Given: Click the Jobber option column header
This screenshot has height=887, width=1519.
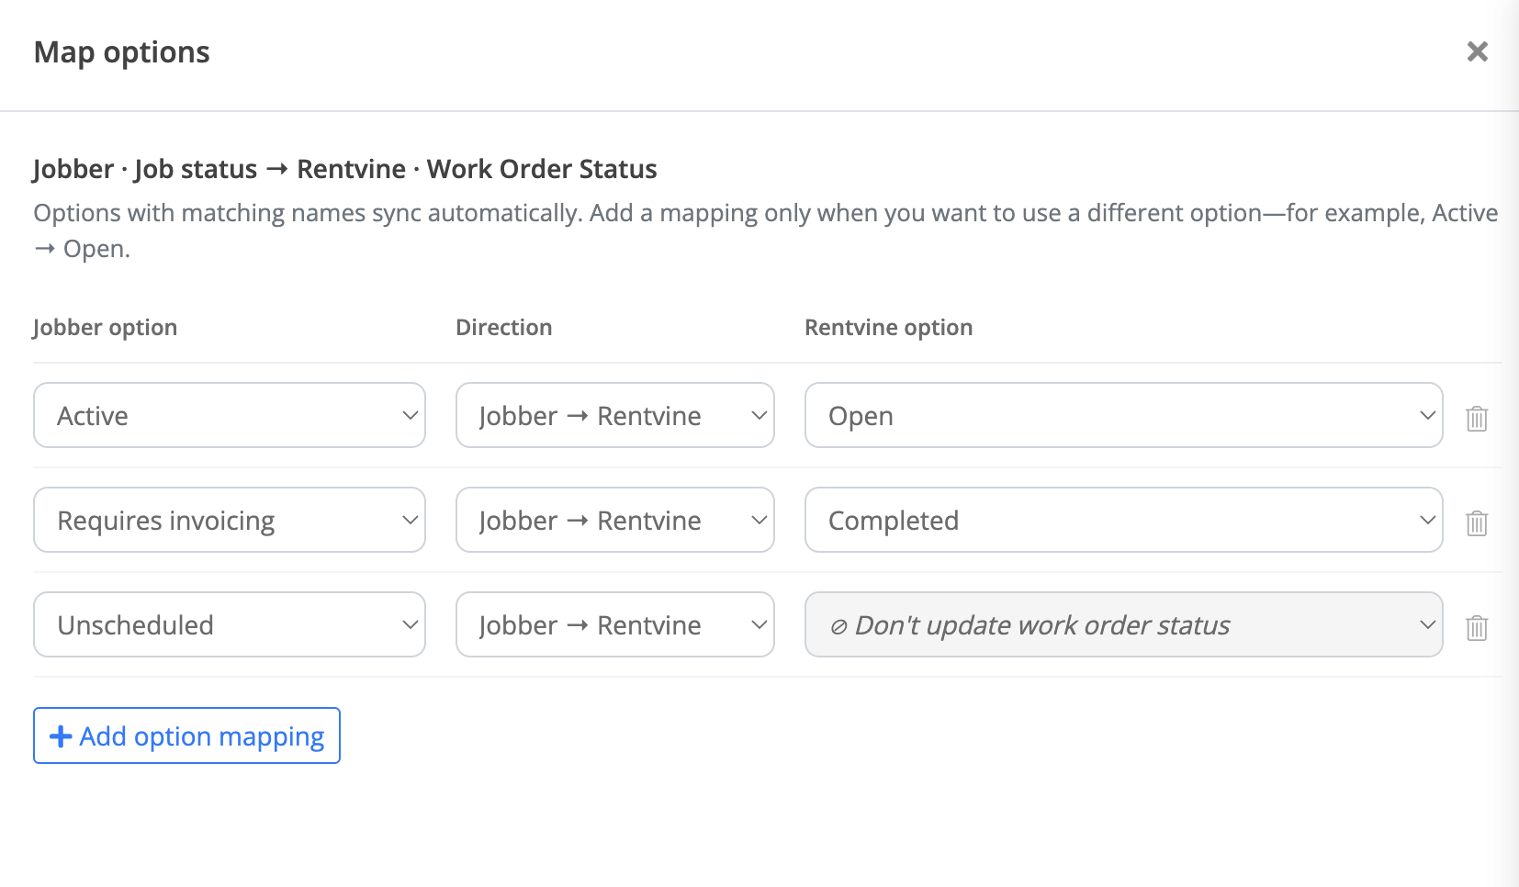Looking at the screenshot, I should tap(105, 328).
